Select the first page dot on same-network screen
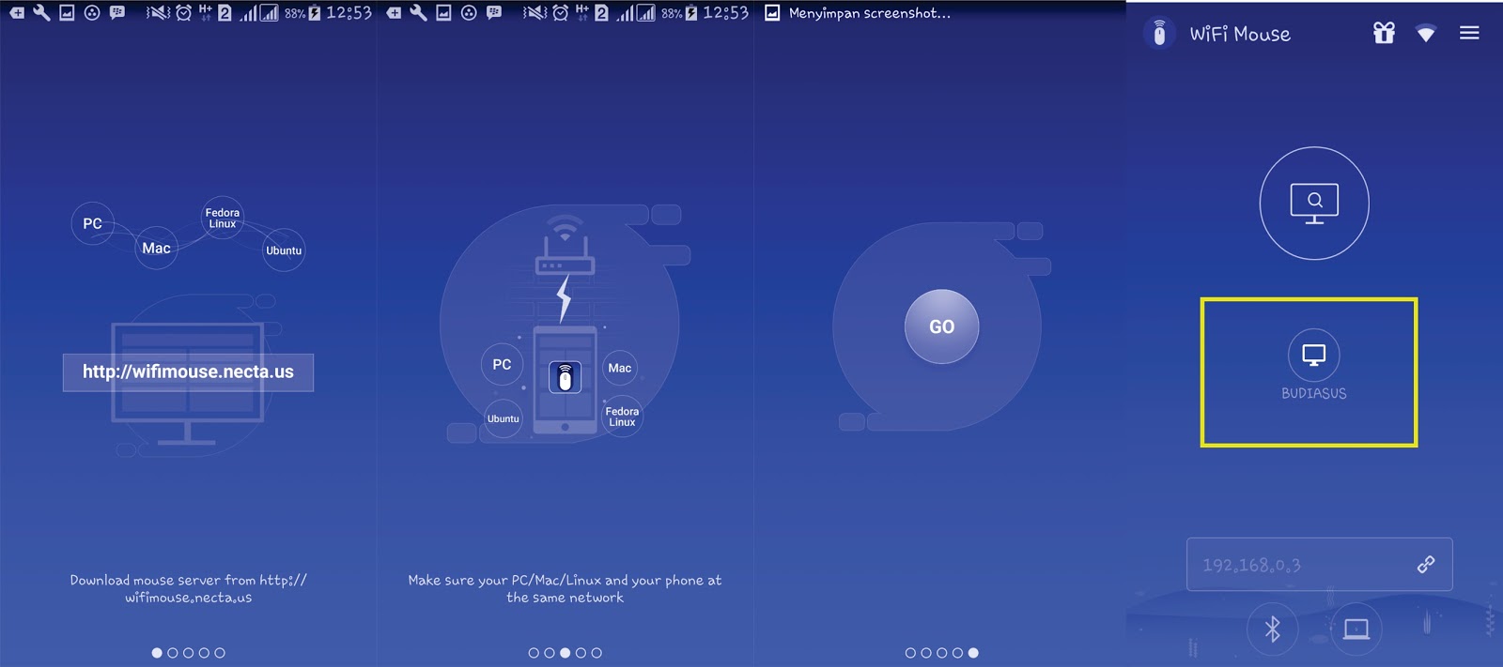The width and height of the screenshot is (1503, 667). coord(534,653)
